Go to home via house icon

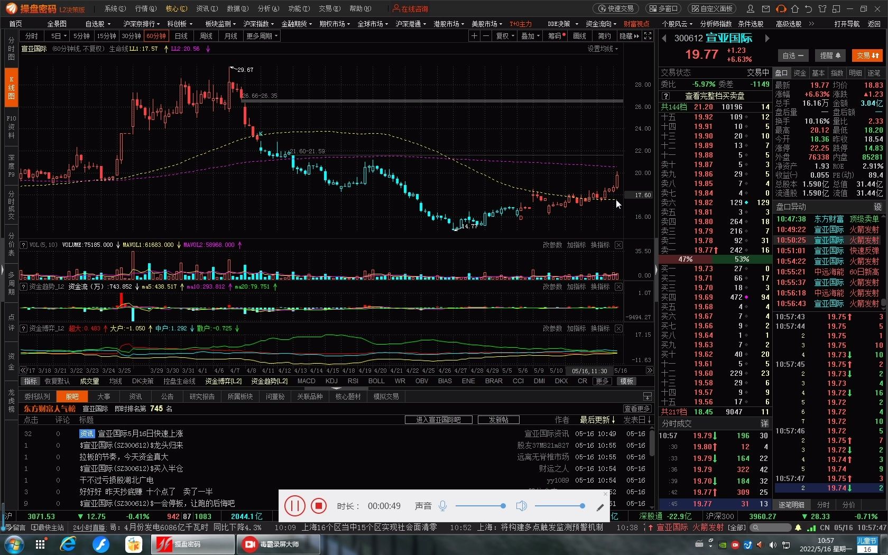[795, 8]
